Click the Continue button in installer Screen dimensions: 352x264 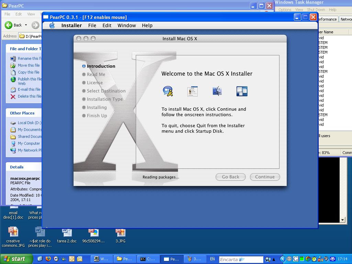click(265, 177)
